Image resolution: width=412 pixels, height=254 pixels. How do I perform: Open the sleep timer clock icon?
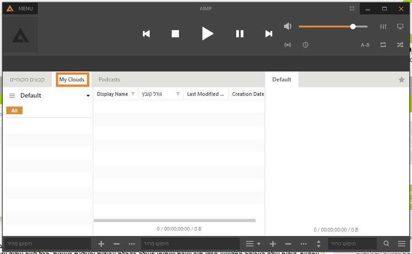point(305,45)
